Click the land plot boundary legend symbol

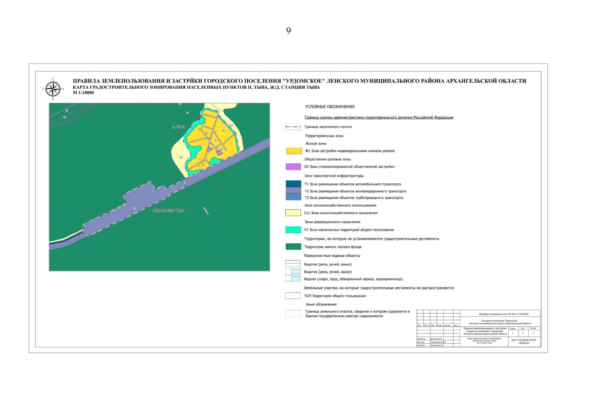pyautogui.click(x=293, y=314)
